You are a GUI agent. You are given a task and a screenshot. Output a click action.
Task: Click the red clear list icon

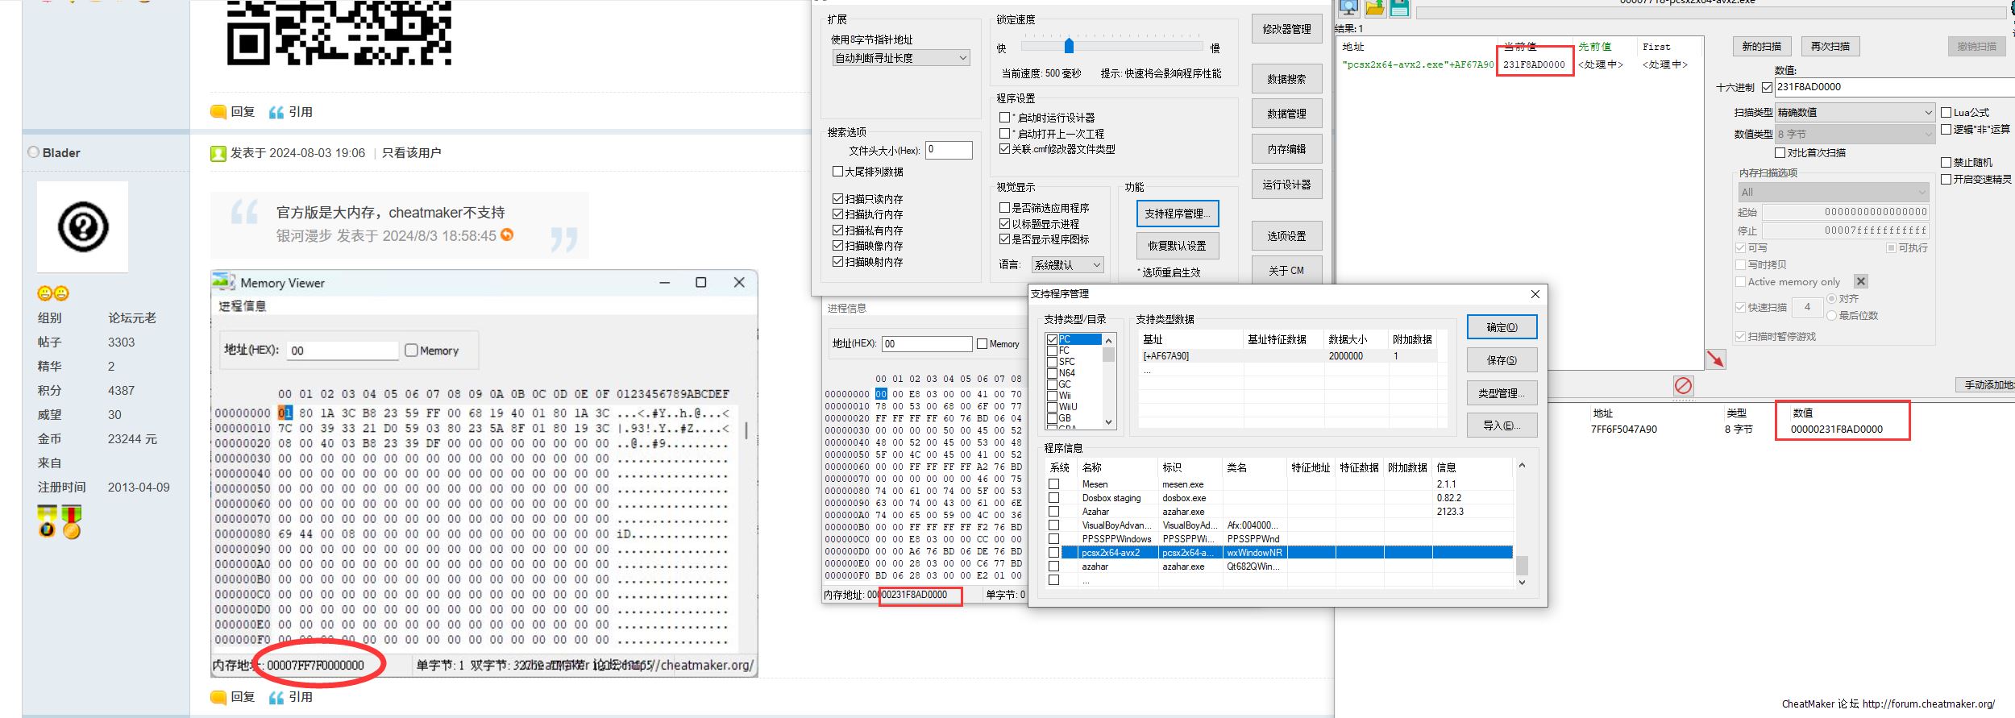(1683, 385)
